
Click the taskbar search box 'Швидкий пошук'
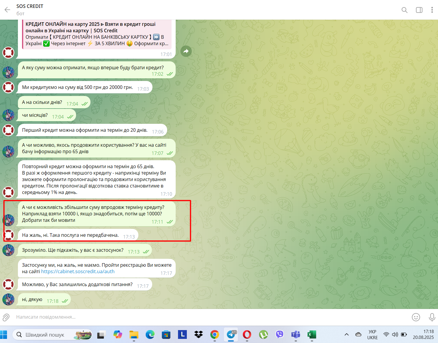click(x=52, y=335)
